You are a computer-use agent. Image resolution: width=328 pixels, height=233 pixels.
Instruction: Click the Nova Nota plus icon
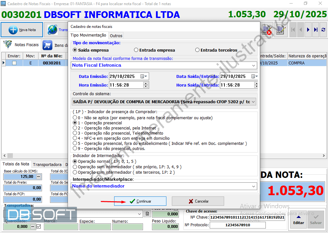13,30
